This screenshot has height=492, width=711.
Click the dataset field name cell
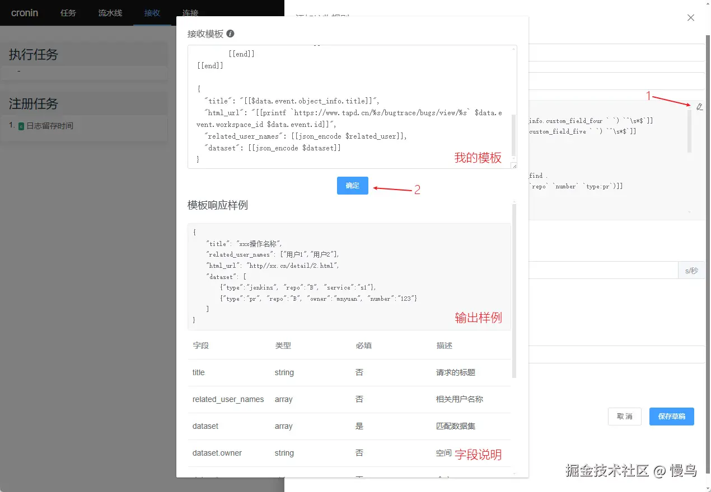(x=205, y=426)
